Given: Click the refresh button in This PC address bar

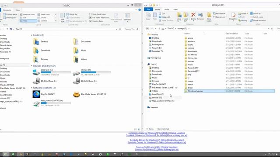Looking at the screenshot, I should click(x=120, y=29).
